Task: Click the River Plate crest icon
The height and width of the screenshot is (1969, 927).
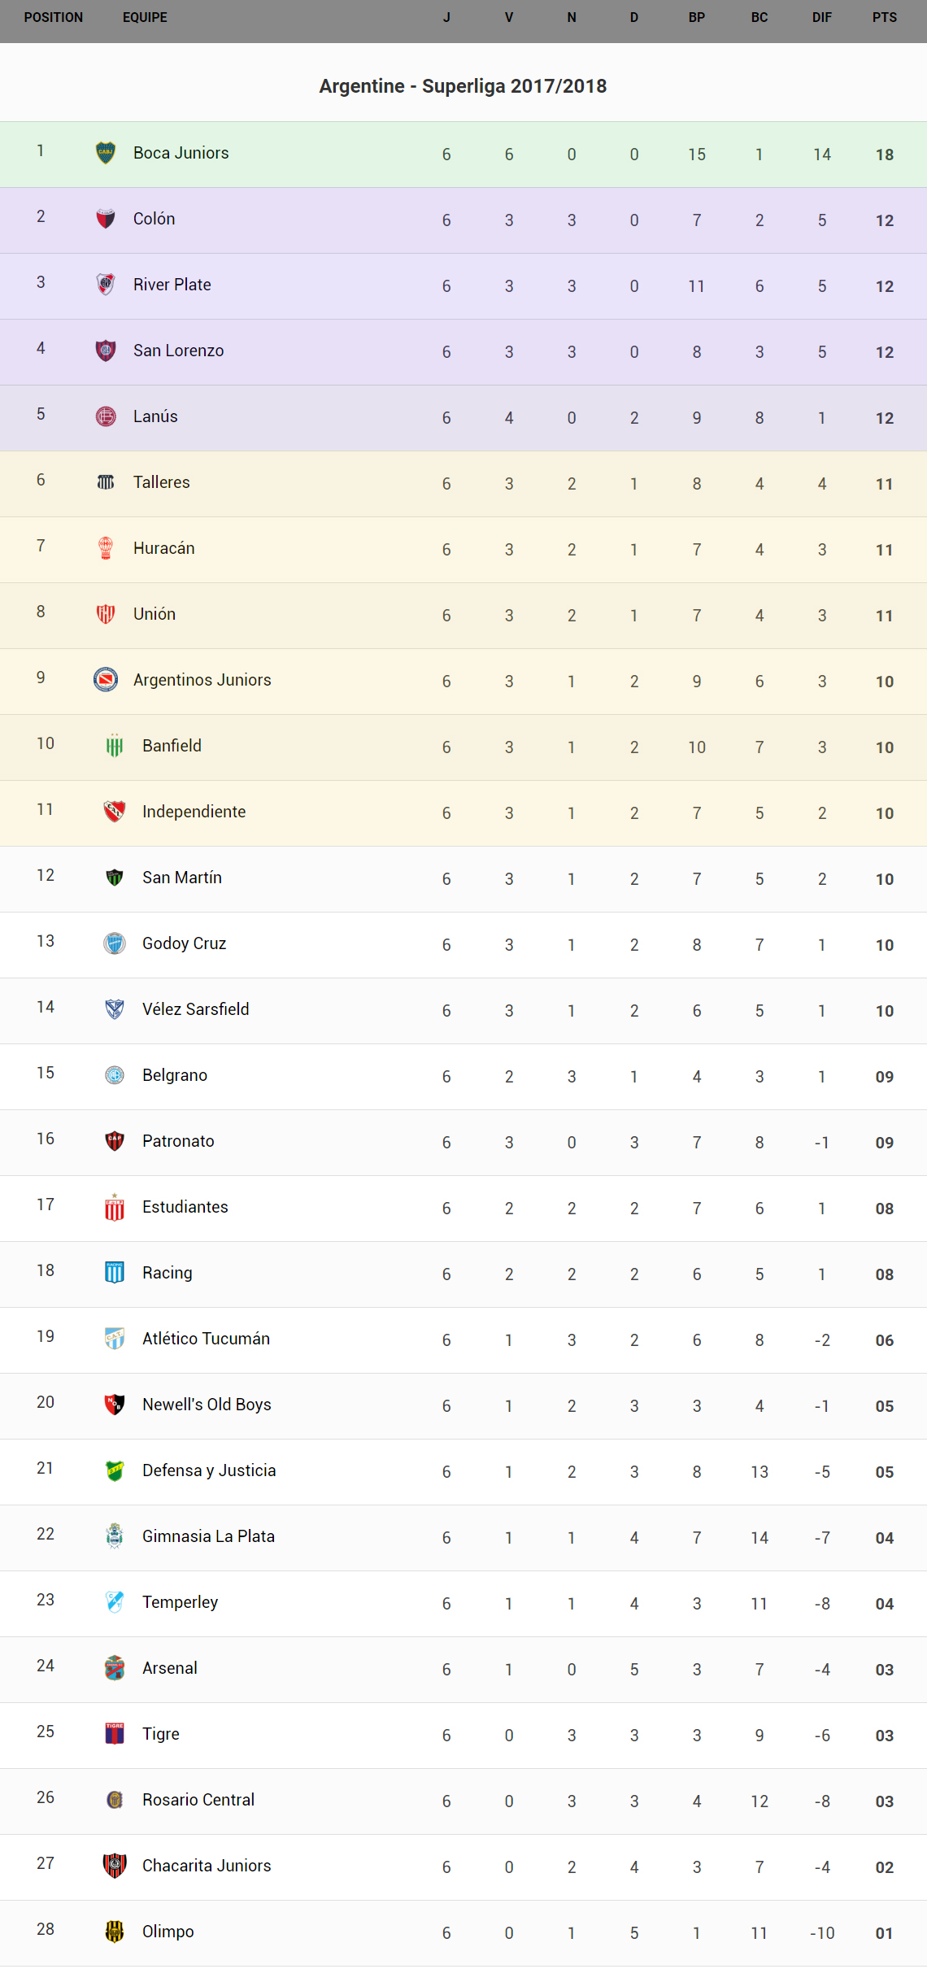Action: (x=106, y=284)
